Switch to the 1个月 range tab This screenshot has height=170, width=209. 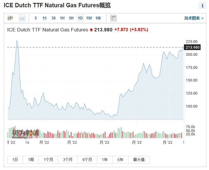click(x=48, y=160)
